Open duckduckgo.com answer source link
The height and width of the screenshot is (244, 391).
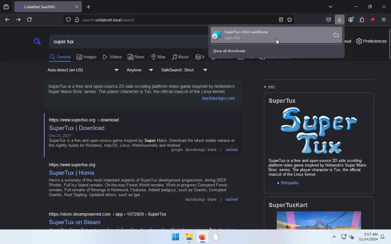[218, 98]
